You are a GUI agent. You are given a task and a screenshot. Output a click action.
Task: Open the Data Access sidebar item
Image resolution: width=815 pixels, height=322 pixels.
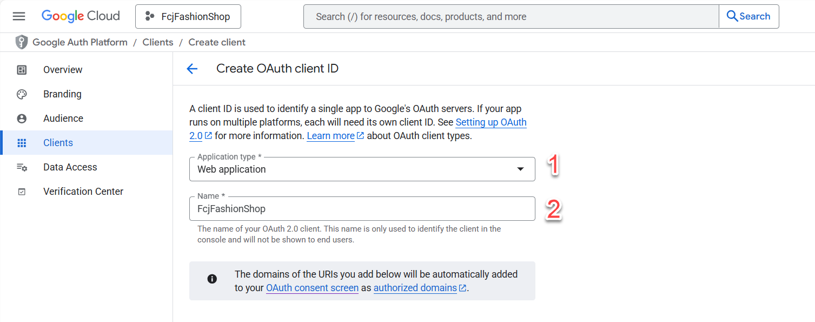point(87,167)
